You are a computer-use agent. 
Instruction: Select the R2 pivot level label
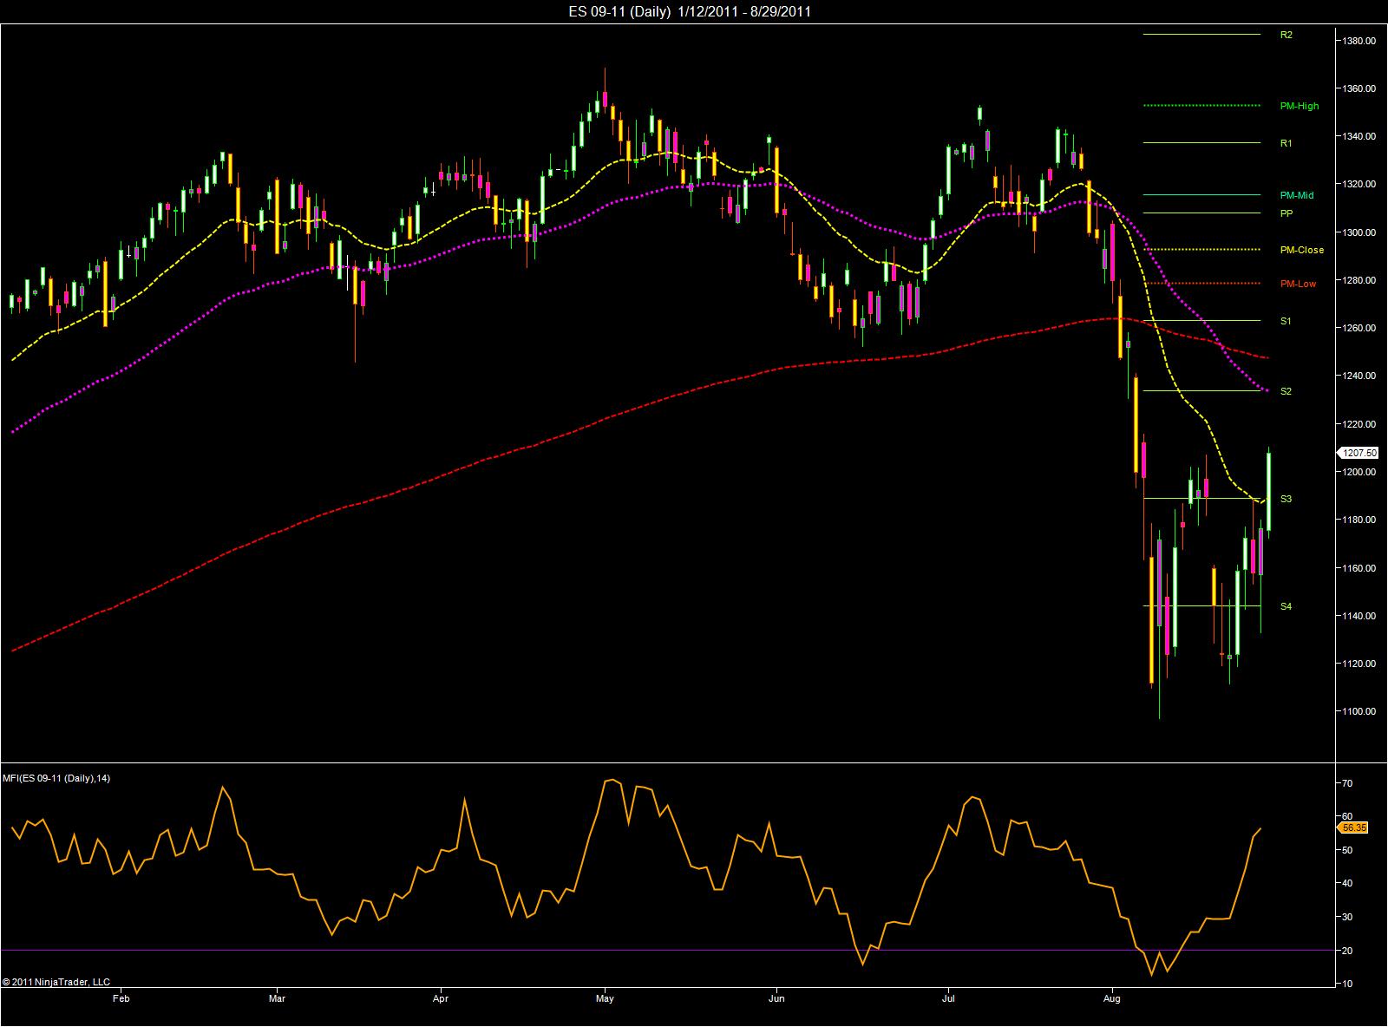click(1286, 35)
